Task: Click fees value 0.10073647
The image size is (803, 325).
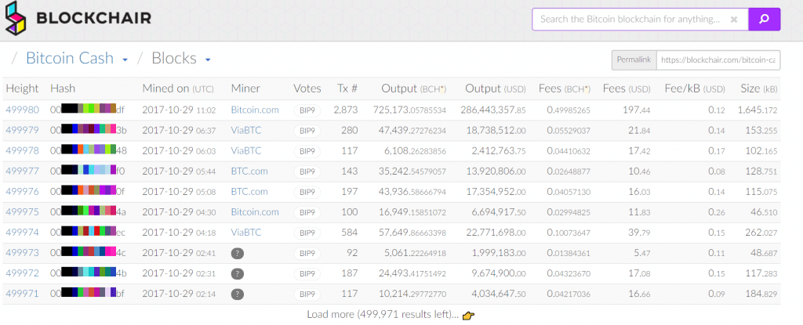Action: pyautogui.click(x=569, y=233)
